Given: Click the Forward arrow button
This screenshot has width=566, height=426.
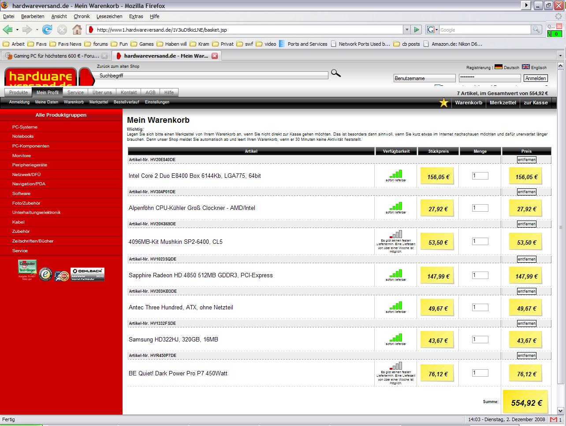Looking at the screenshot, I should pos(27,29).
